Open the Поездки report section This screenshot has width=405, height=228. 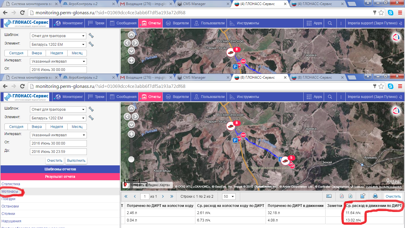(9, 199)
